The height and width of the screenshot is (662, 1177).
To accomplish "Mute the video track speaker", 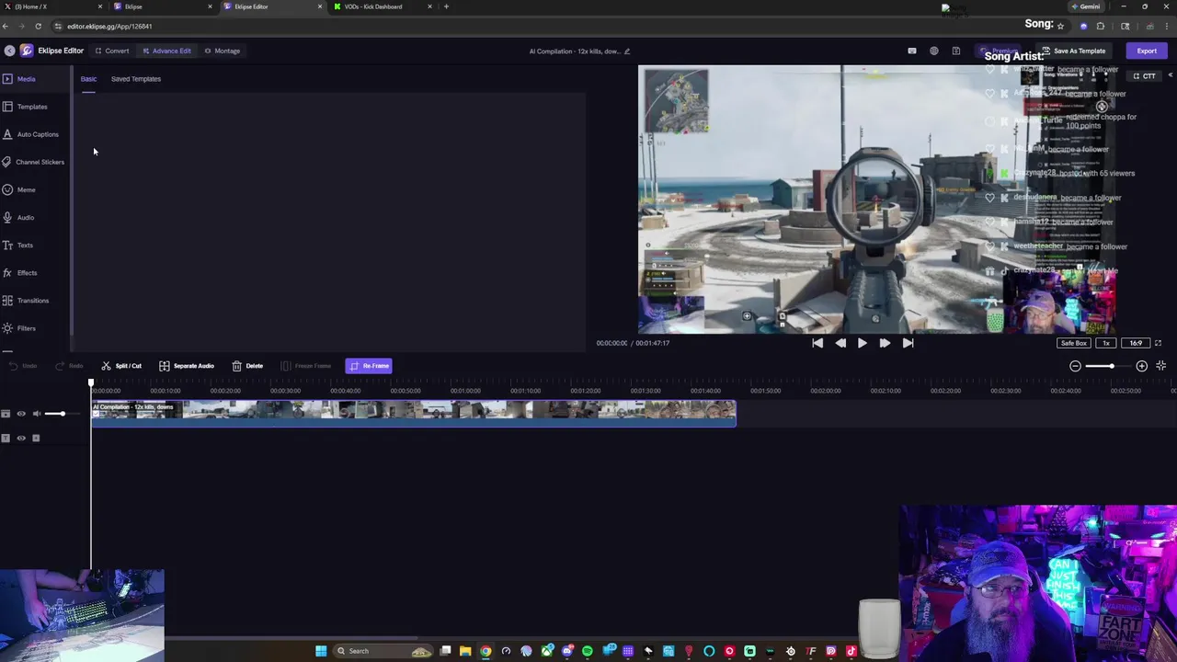I will coord(37,414).
